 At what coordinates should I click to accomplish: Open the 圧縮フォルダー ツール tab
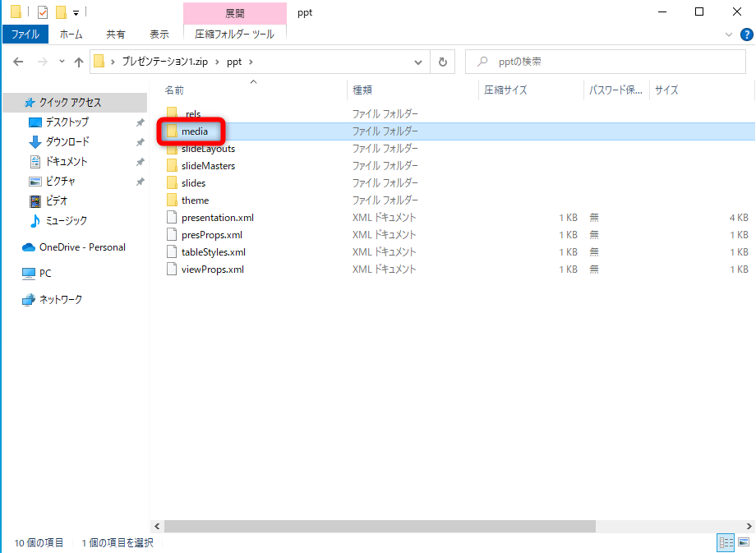(x=235, y=35)
